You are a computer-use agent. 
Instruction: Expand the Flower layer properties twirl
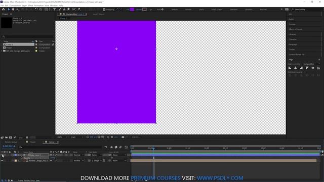pyautogui.click(x=13, y=161)
